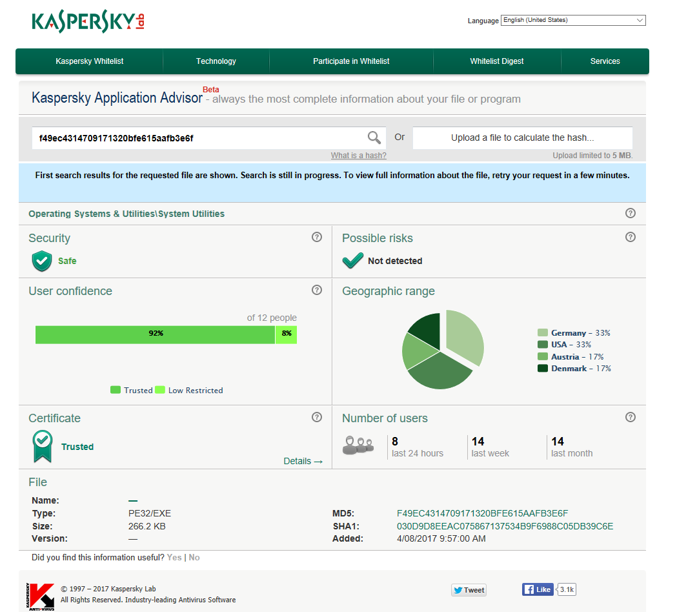Viewport: 677px width, 612px height.
Task: Click the 92% Trusted confidence bar
Action: click(x=155, y=334)
